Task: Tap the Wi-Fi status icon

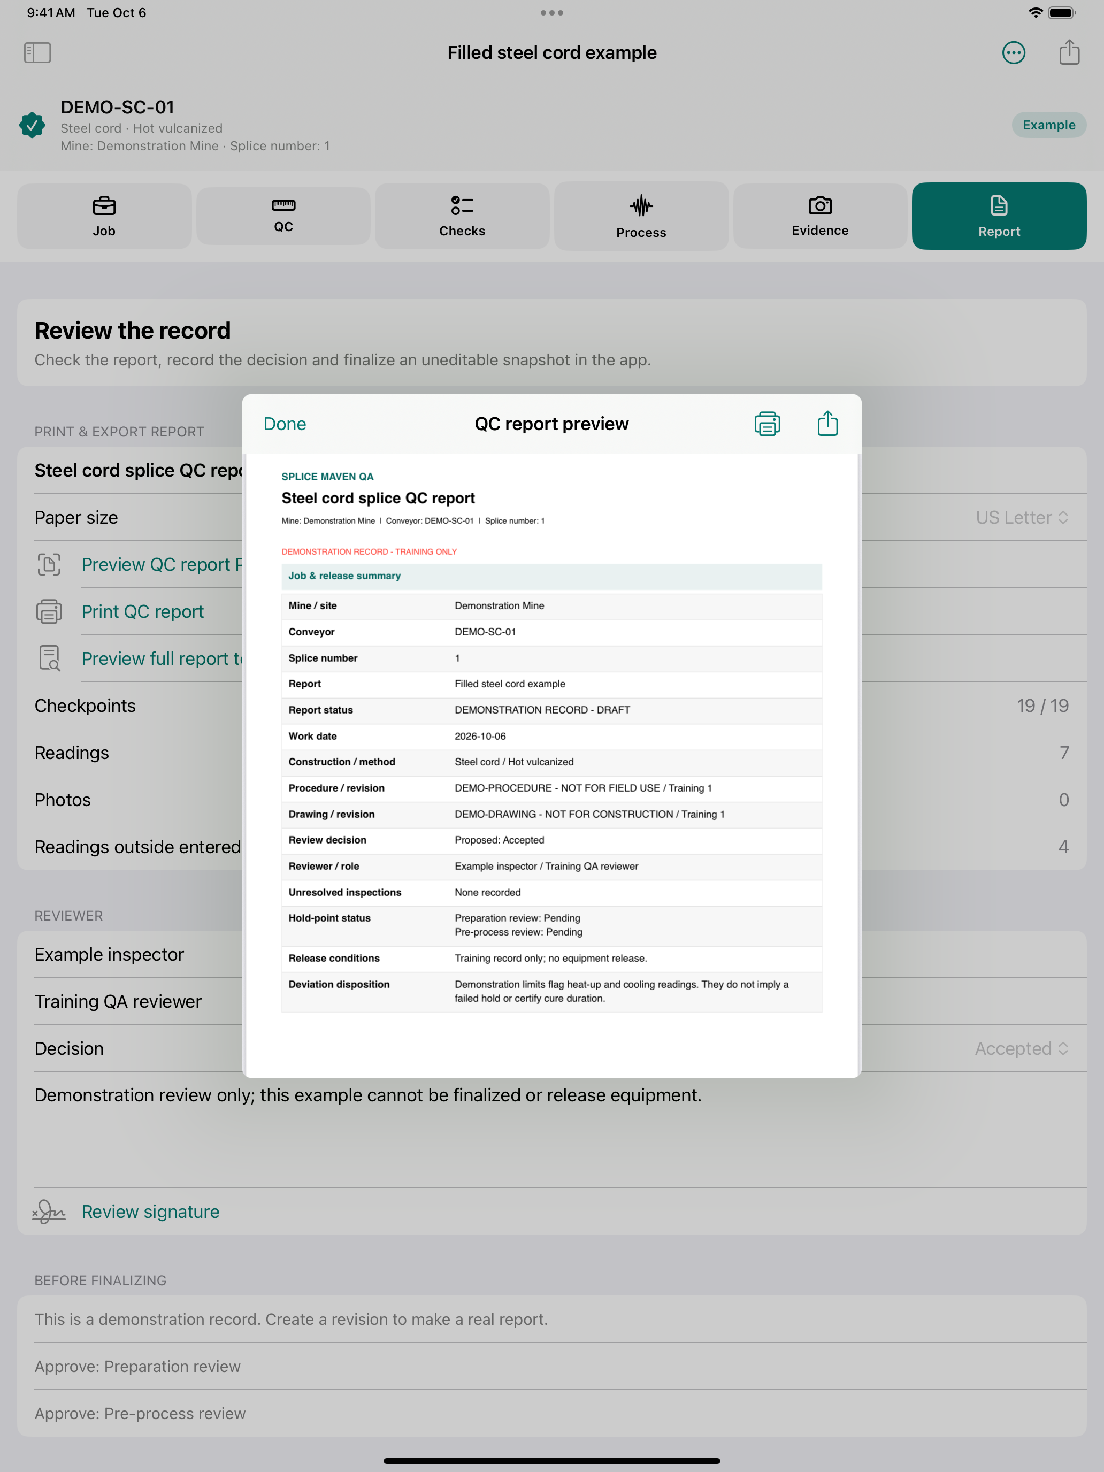Action: [1035, 13]
